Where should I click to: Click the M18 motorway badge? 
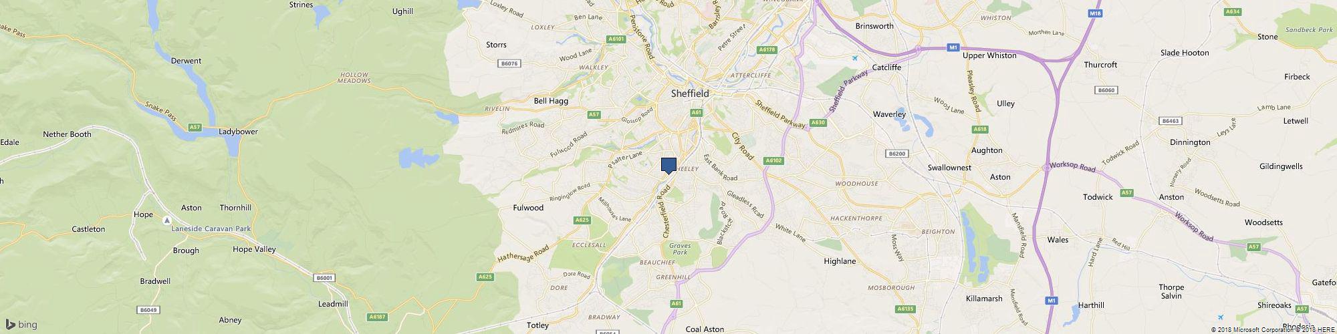tap(1094, 13)
